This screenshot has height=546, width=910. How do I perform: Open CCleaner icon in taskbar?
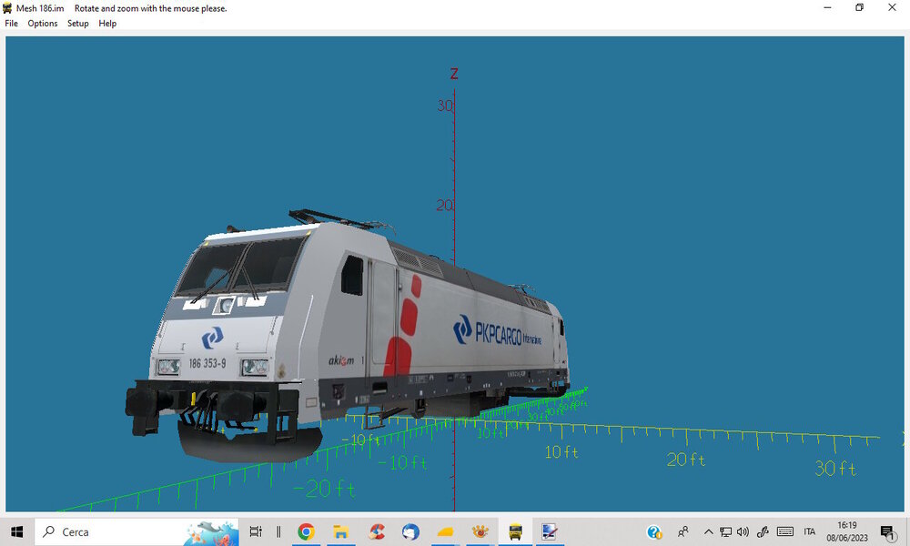coord(376,531)
